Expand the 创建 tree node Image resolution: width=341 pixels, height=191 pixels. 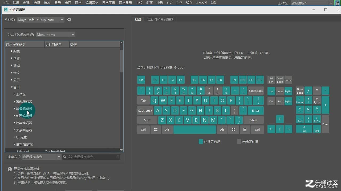[x=11, y=58]
